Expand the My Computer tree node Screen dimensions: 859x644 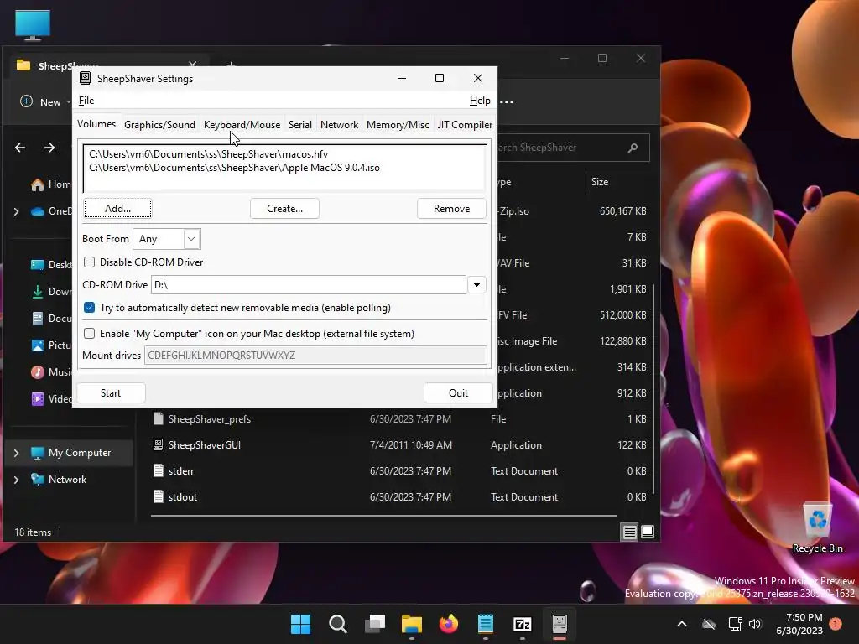pyautogui.click(x=17, y=453)
